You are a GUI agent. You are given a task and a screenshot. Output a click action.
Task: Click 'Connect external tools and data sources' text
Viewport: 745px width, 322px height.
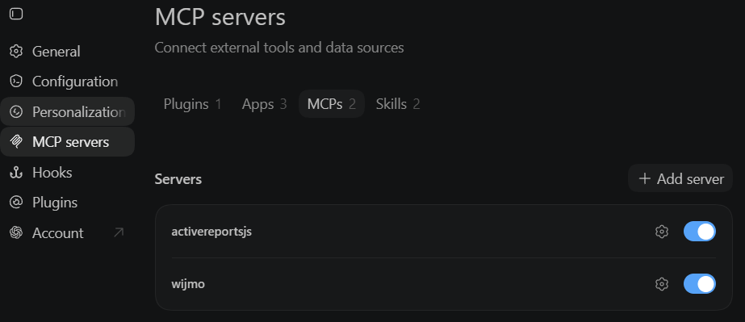tap(279, 48)
